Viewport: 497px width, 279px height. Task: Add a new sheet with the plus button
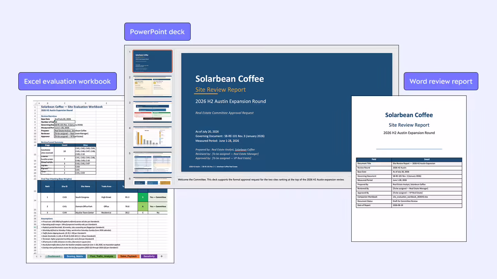click(x=162, y=256)
